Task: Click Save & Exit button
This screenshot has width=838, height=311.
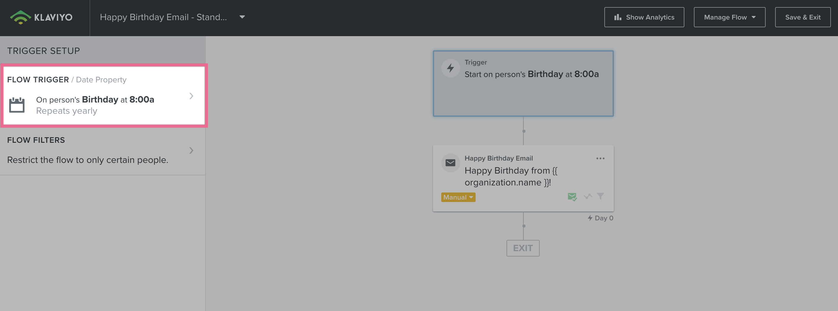Action: click(802, 17)
